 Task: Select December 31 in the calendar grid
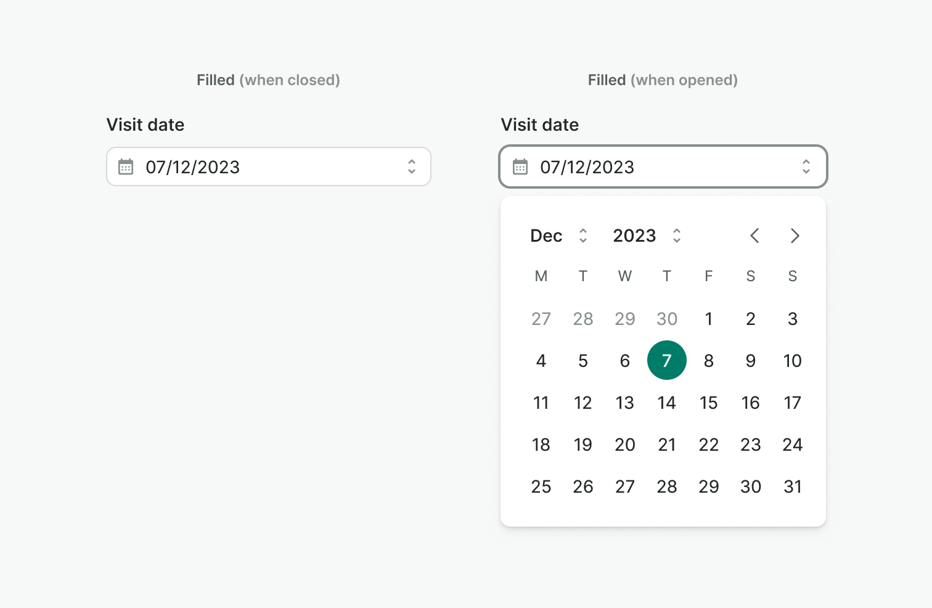coord(792,486)
